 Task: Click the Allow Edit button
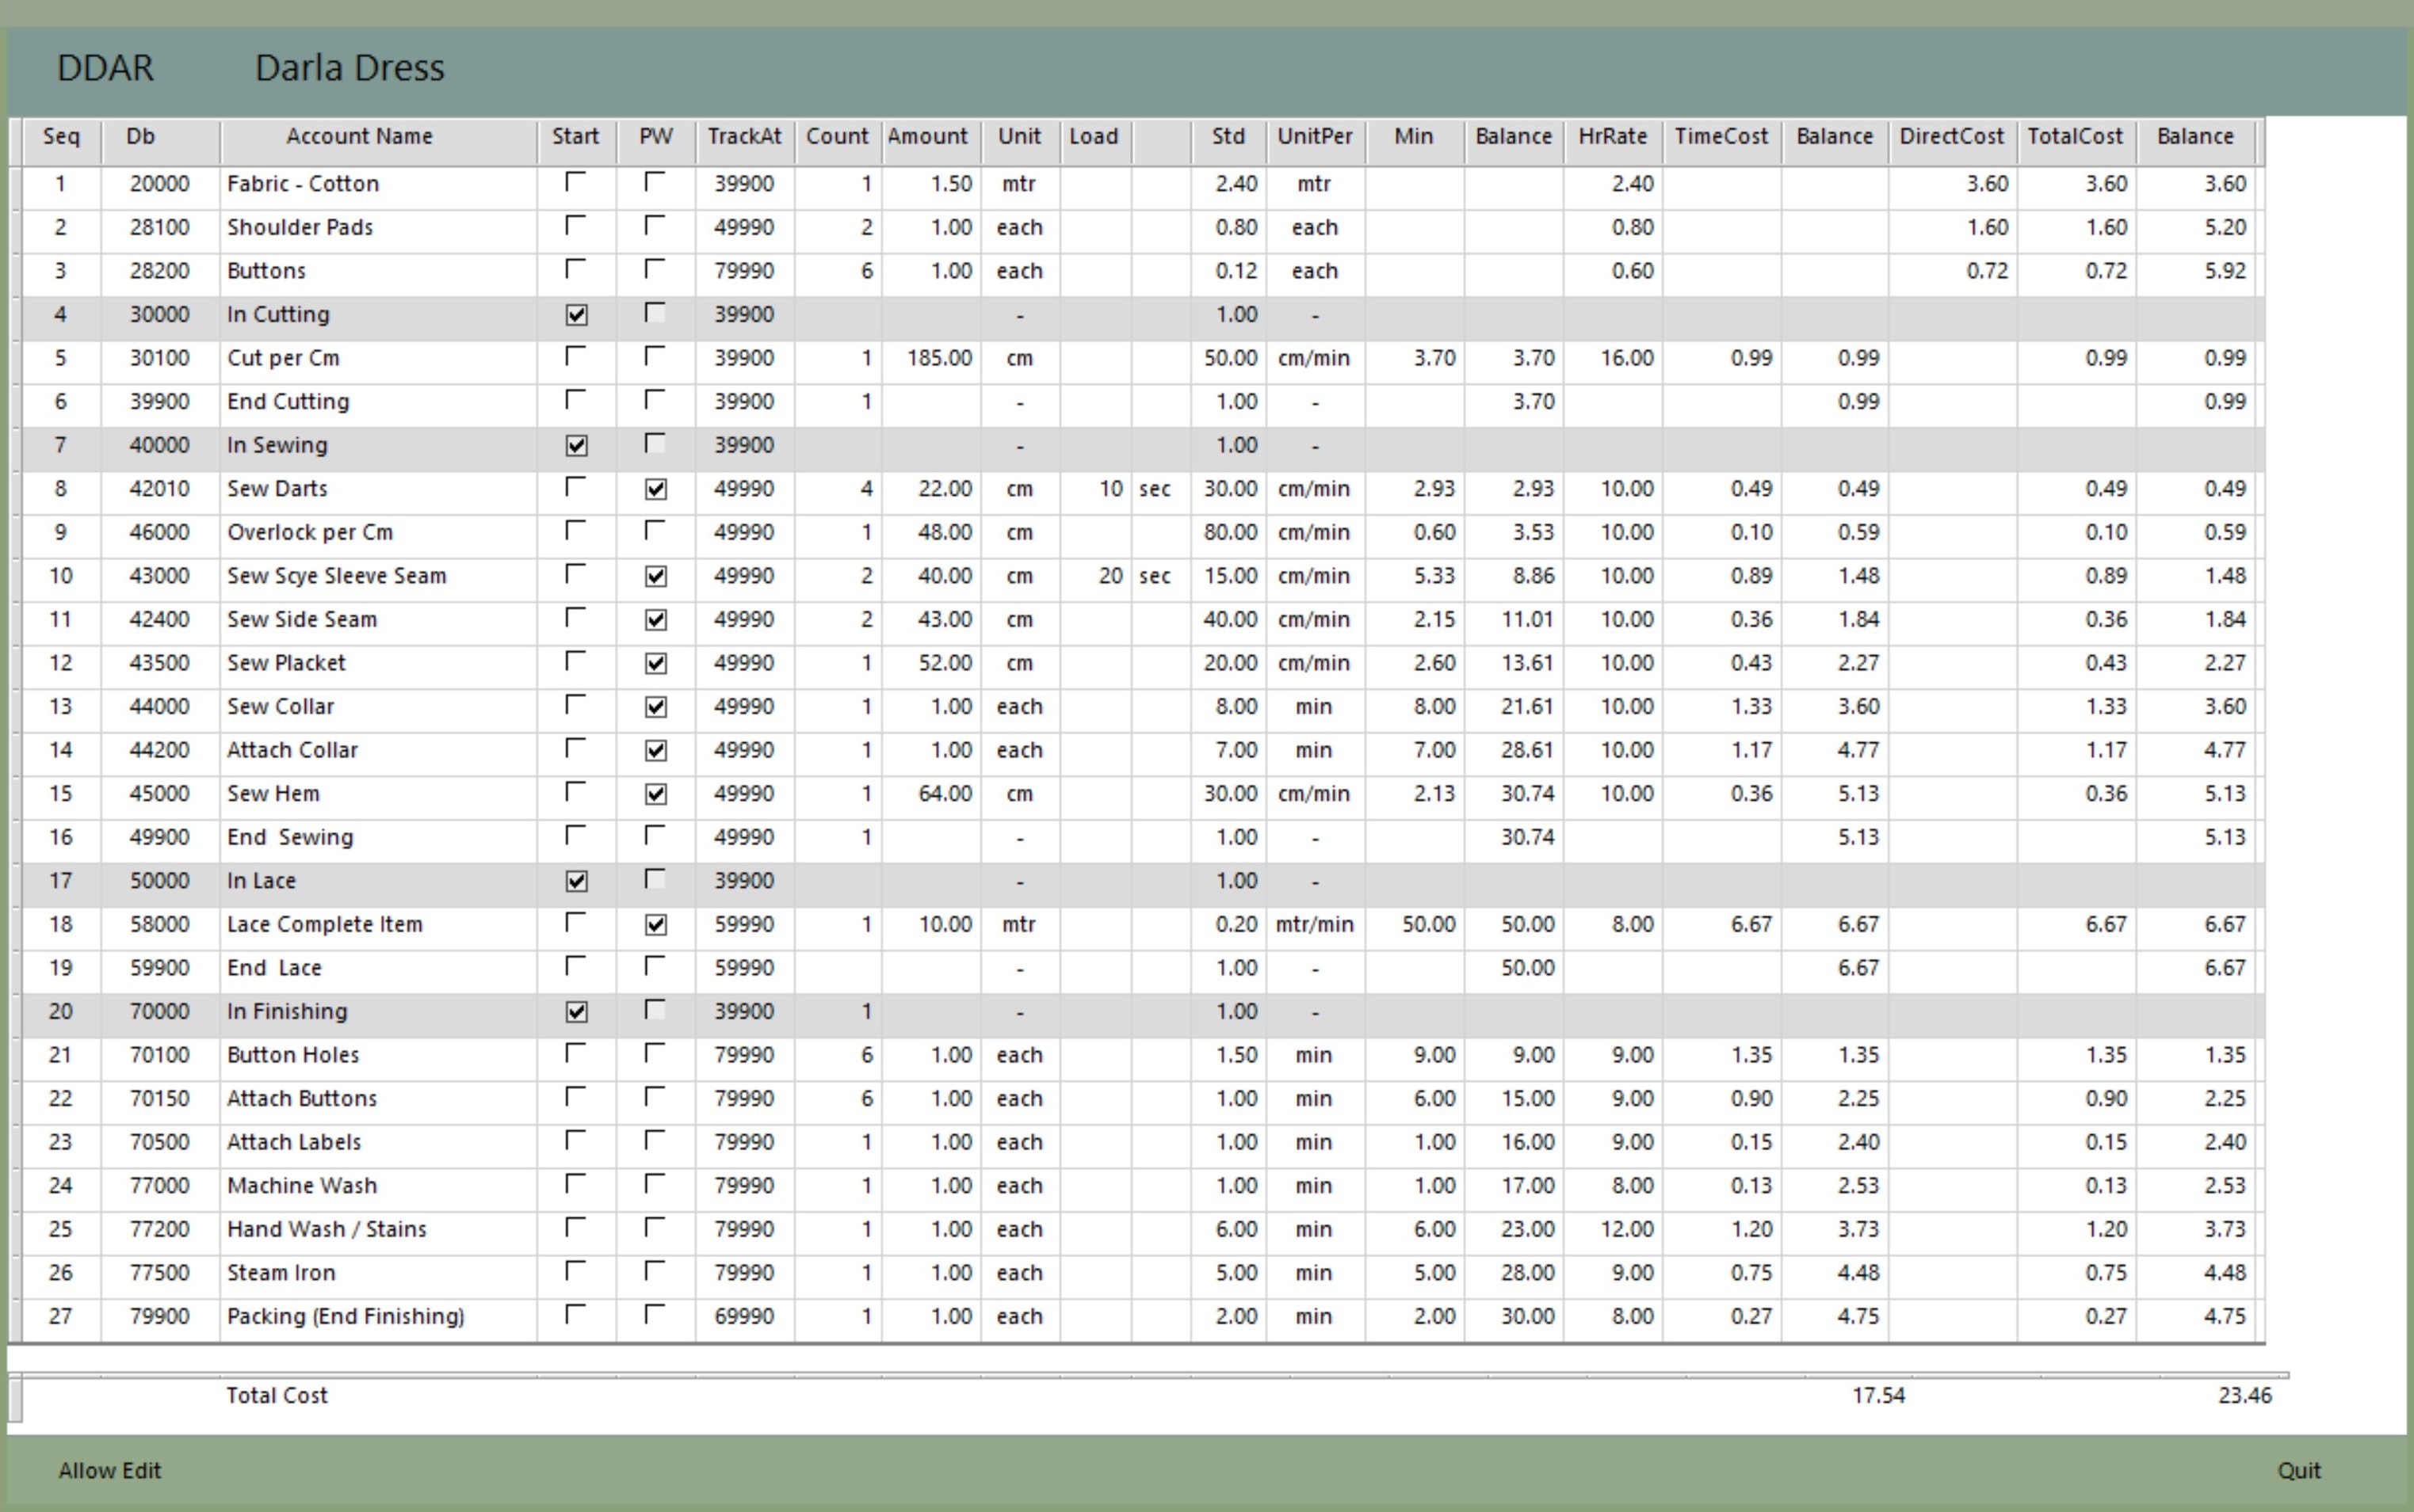point(109,1471)
